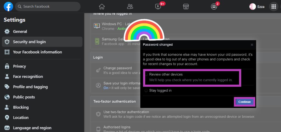Click the Facebook logo icon
The width and height of the screenshot is (281, 132).
pos(8,6)
